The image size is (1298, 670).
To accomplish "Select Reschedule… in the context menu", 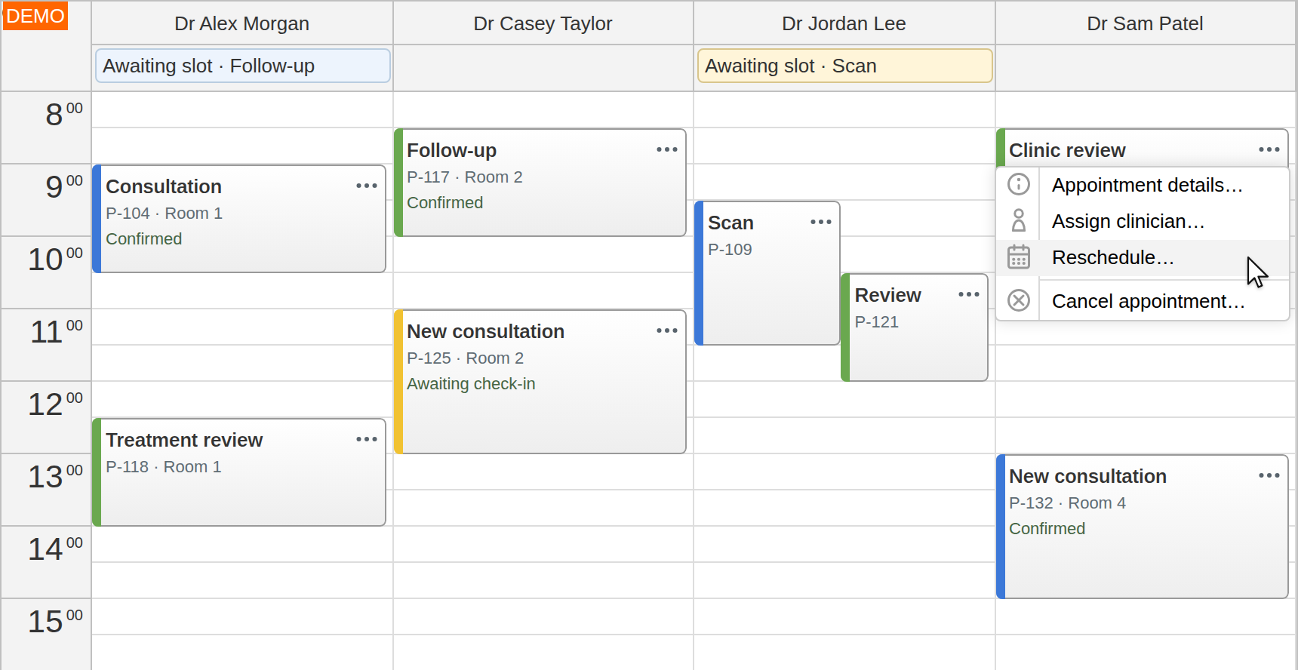I will pos(1143,257).
